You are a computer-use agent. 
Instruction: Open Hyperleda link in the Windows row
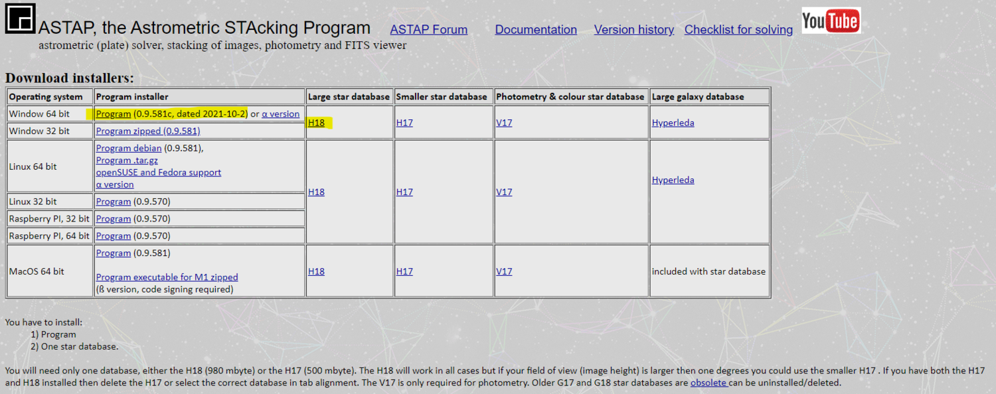coord(673,123)
